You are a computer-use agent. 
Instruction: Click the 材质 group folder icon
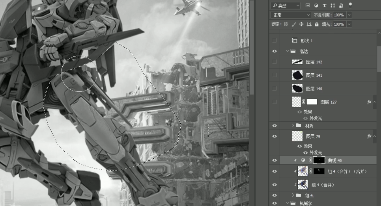coord(299,126)
